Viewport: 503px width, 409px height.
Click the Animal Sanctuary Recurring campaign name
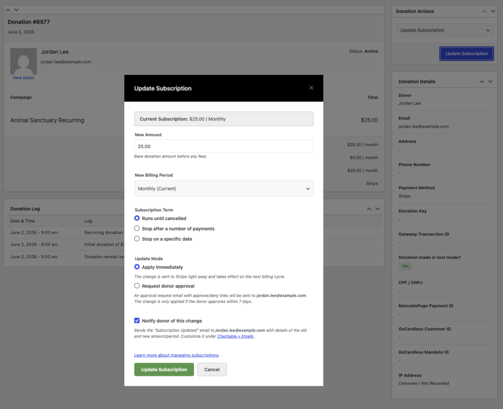[x=47, y=120]
